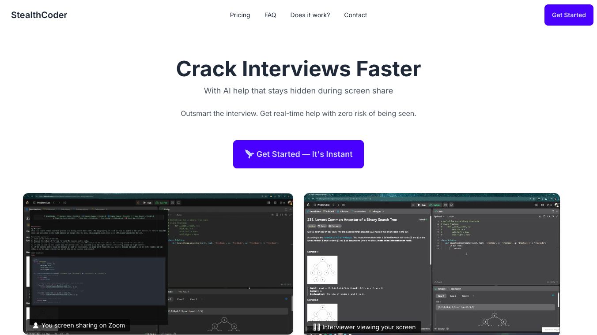
Task: Open the Pricing nav link
Action: [x=240, y=15]
